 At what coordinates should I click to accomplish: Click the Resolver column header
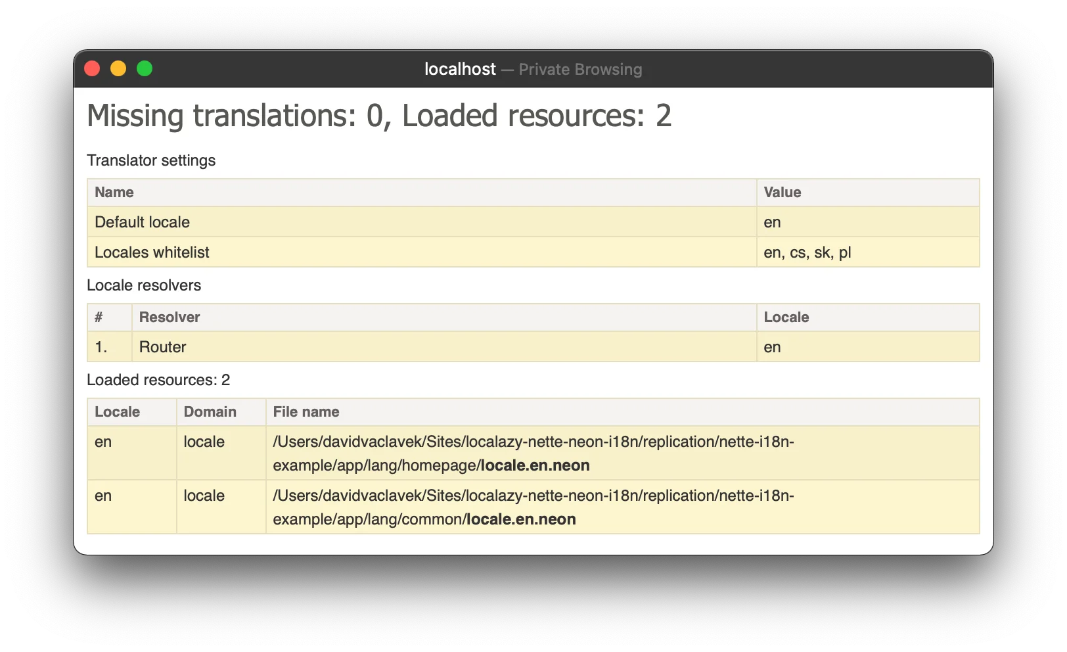(x=170, y=317)
